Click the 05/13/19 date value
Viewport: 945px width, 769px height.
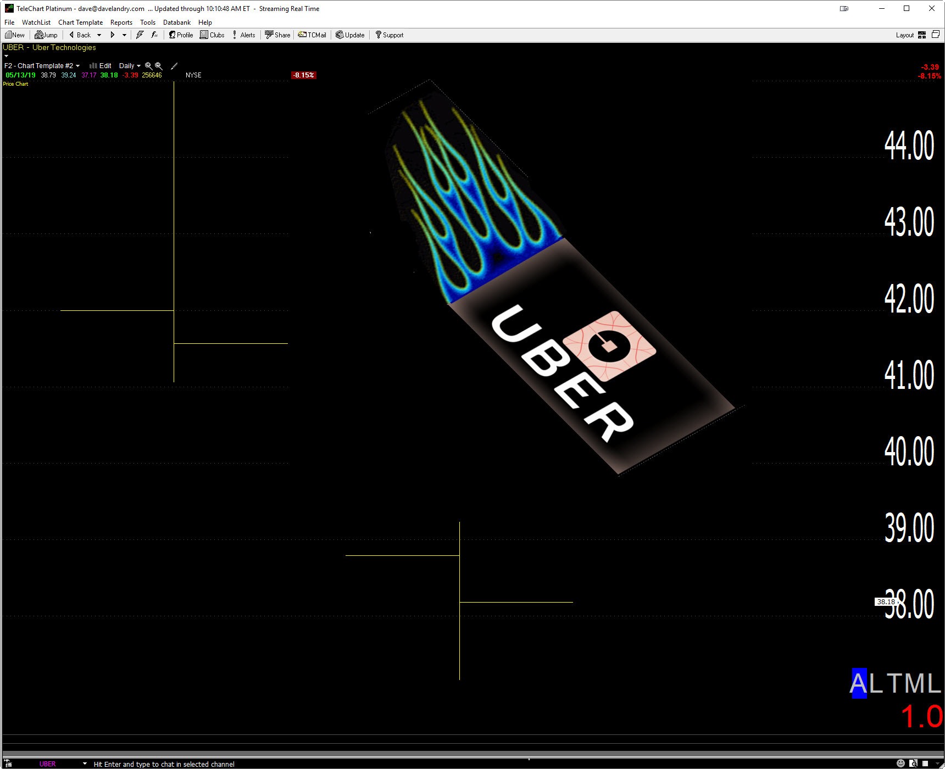coord(20,75)
